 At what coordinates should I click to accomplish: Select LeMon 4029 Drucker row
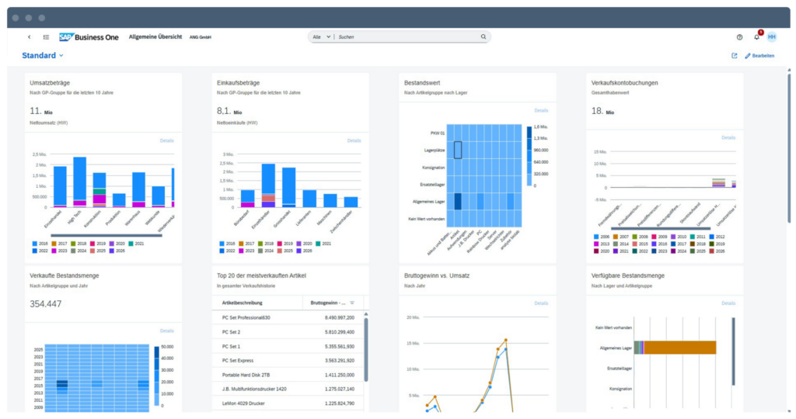pos(288,403)
